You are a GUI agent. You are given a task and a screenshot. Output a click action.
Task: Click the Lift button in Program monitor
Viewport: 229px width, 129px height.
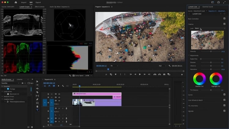pos(155,74)
